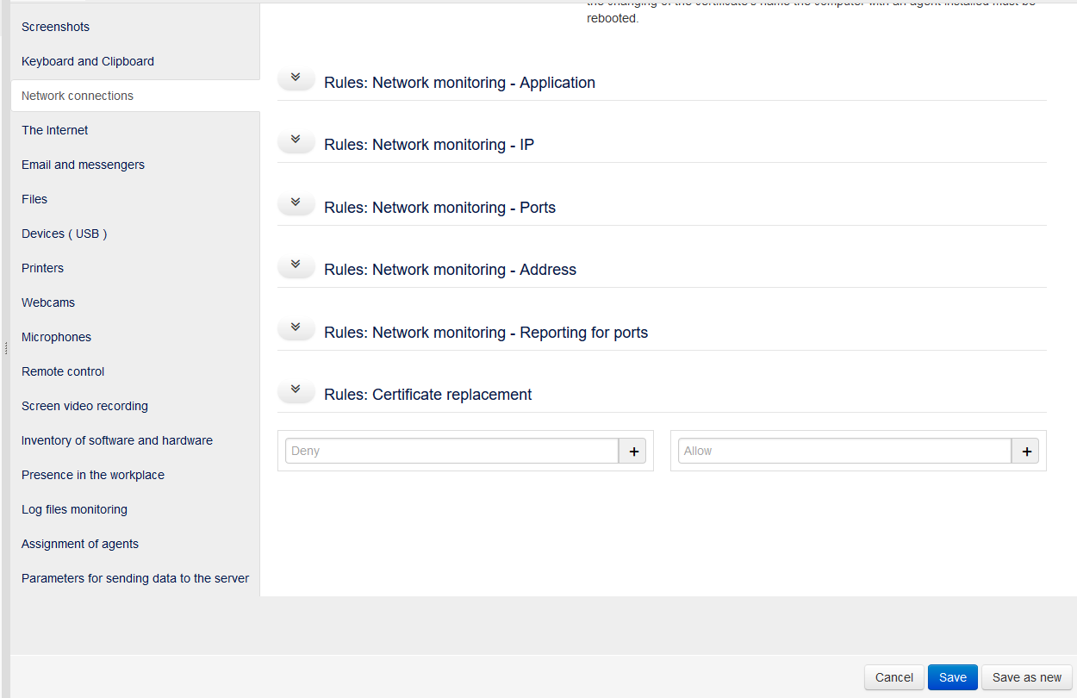
Task: Focus the Allow input field
Action: 844,451
